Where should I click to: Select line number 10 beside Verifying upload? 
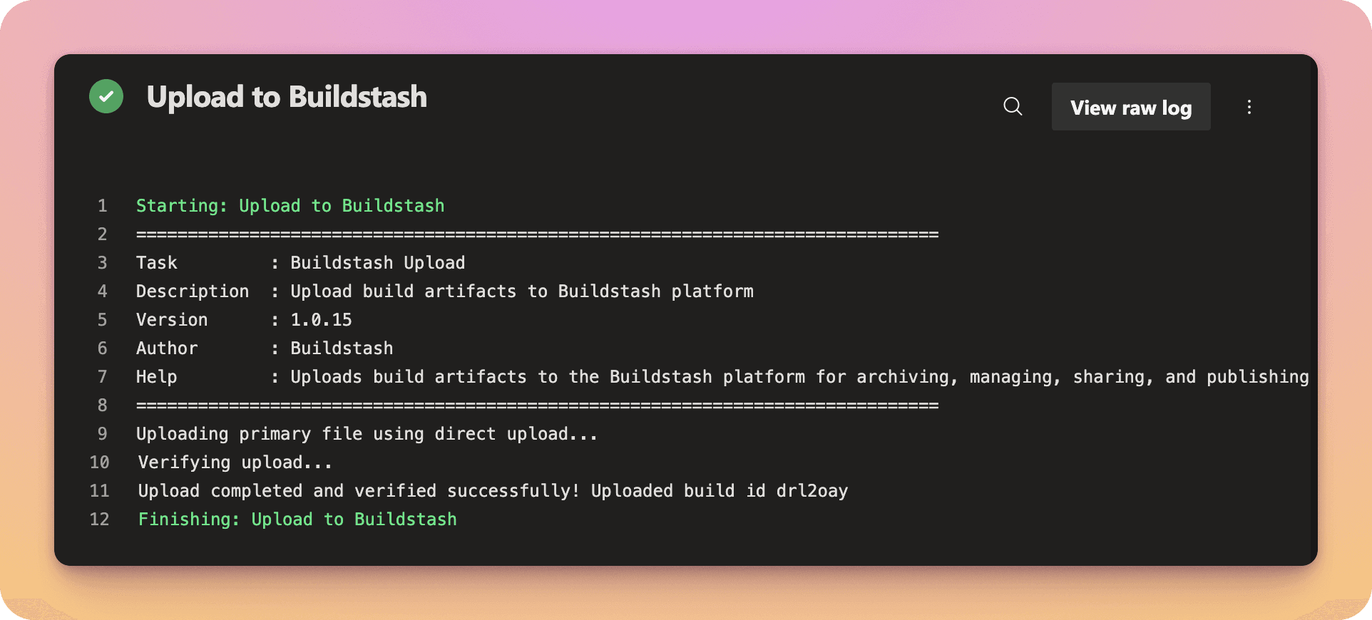point(99,463)
